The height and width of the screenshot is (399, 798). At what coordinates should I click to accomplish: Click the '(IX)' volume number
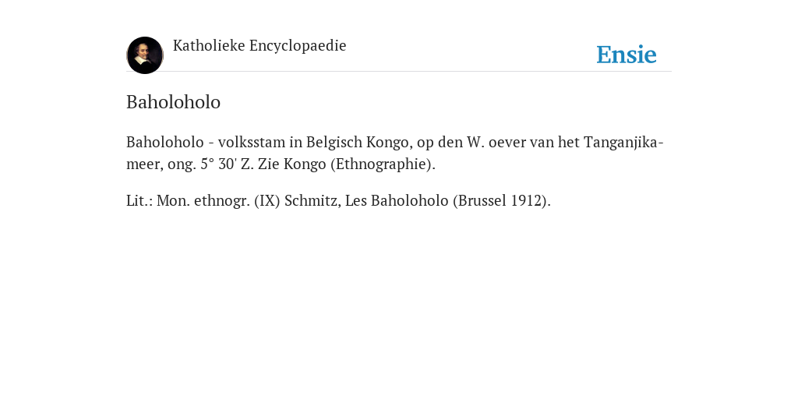click(267, 201)
